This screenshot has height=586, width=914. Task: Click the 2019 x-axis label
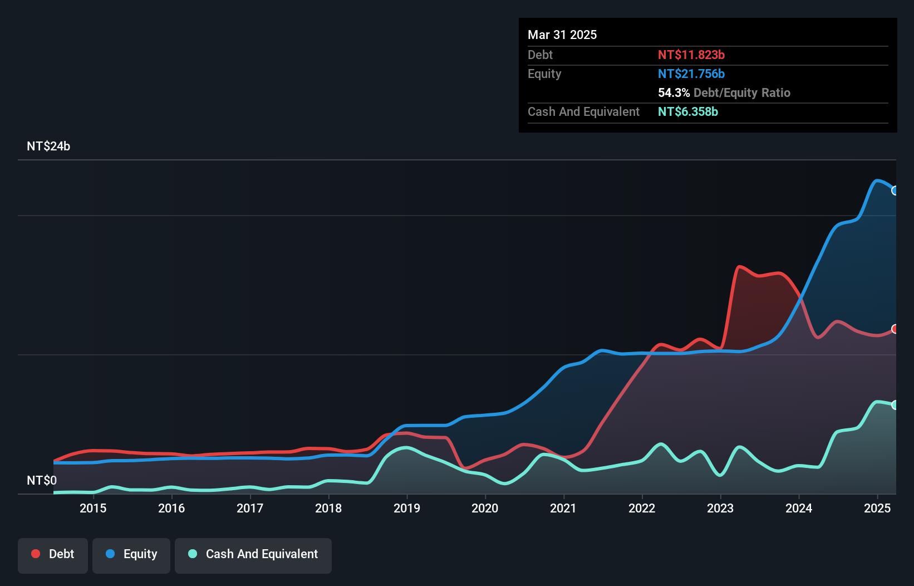407,508
